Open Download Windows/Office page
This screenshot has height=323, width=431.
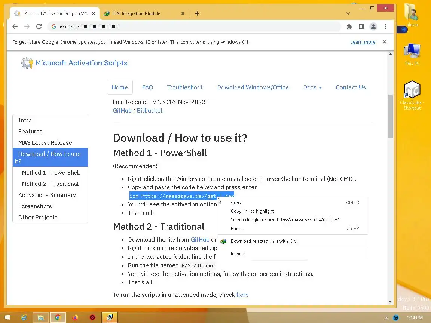pos(253,87)
